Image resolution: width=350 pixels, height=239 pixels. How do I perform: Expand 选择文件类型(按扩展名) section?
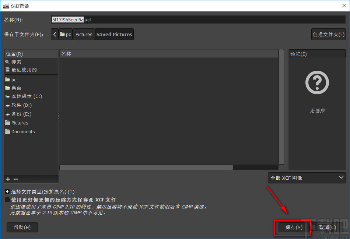tap(7, 191)
